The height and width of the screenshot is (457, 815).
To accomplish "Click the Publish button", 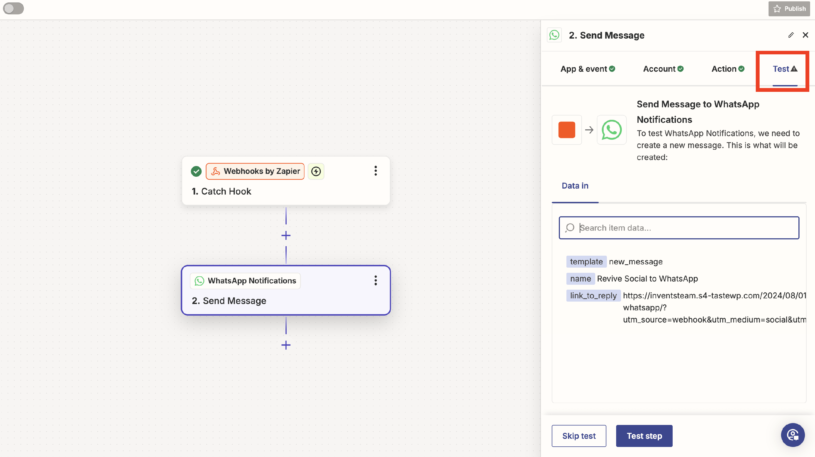I will [x=789, y=8].
